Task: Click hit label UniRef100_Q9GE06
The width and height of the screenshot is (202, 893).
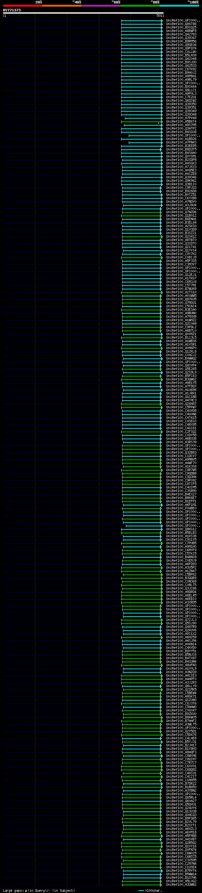Action: (x=181, y=45)
